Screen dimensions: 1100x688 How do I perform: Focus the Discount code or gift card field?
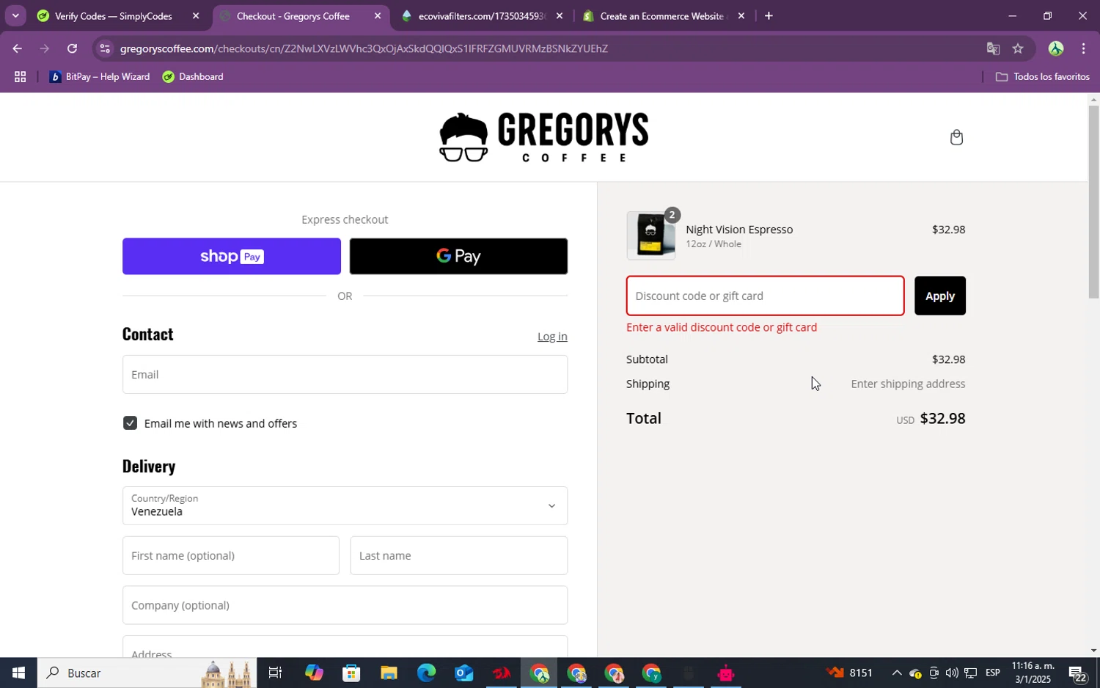tap(765, 296)
